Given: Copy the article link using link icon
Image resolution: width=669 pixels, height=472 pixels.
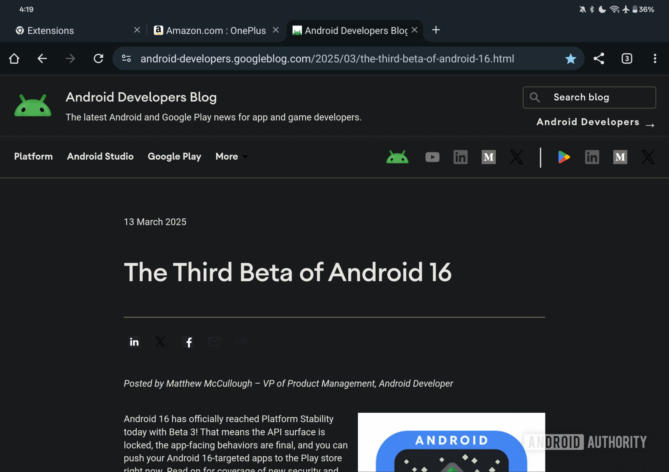Looking at the screenshot, I should [x=242, y=342].
